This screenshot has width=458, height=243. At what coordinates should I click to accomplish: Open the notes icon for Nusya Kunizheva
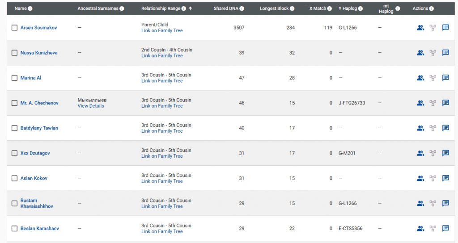coord(445,53)
